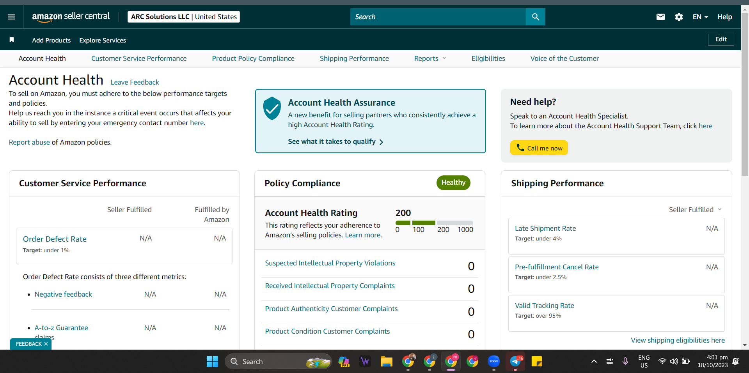749x373 pixels.
Task: Open the messages envelope icon
Action: coord(660,17)
